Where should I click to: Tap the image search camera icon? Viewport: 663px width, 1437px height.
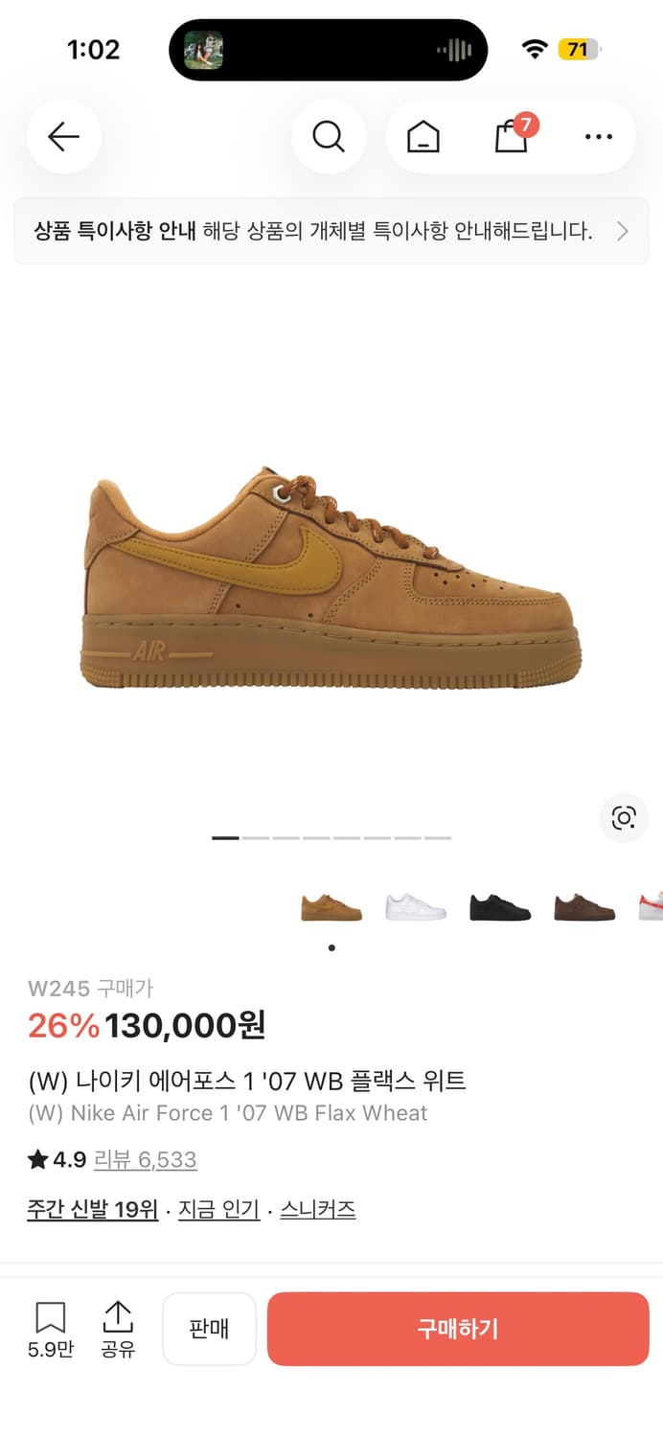(x=624, y=818)
